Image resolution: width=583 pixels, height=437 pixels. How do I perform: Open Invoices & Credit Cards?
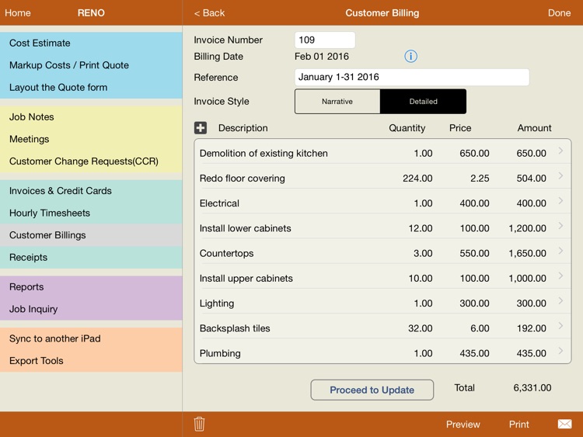pos(91,191)
